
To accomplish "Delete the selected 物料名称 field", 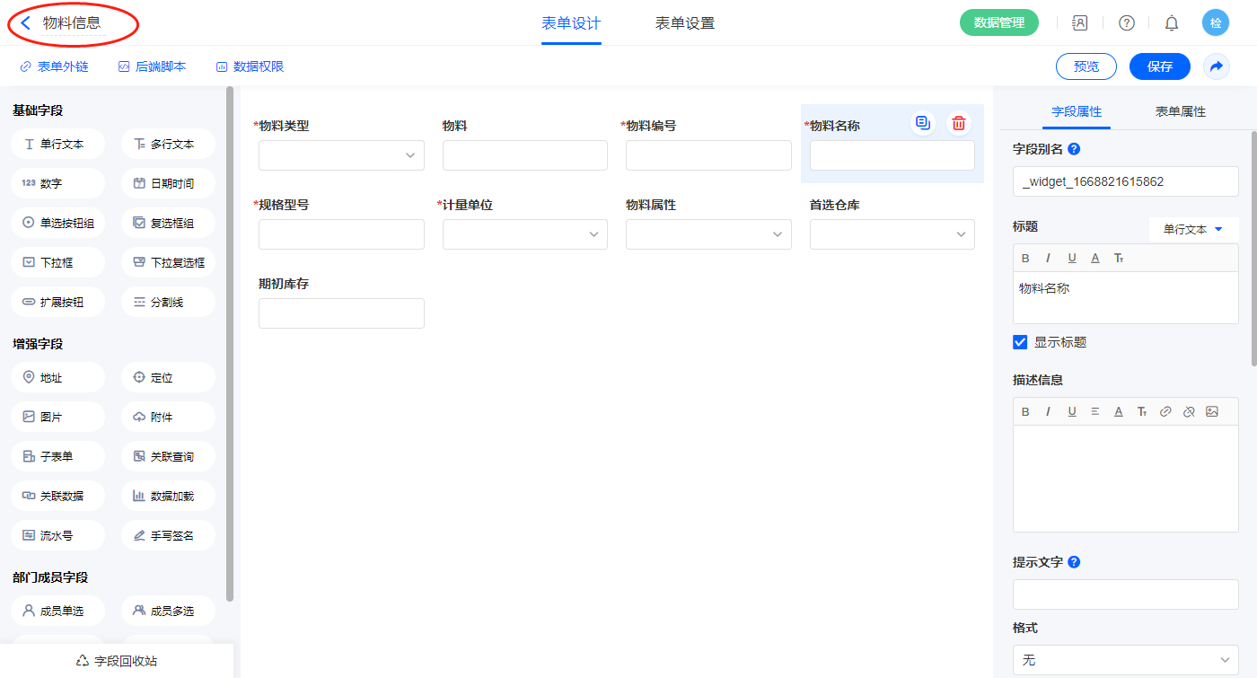I will [959, 124].
